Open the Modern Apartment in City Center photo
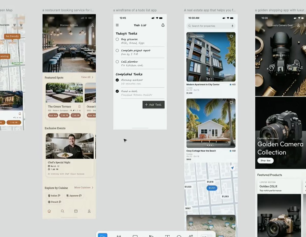 (211, 57)
